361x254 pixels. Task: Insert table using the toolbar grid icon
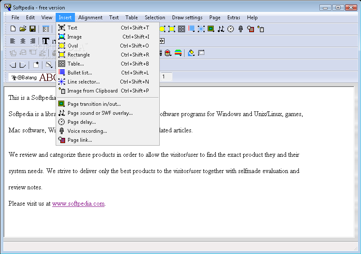tap(182, 29)
